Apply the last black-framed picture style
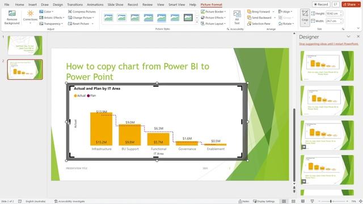Image resolution: width=363 pixels, height=204 pixels. [x=188, y=18]
